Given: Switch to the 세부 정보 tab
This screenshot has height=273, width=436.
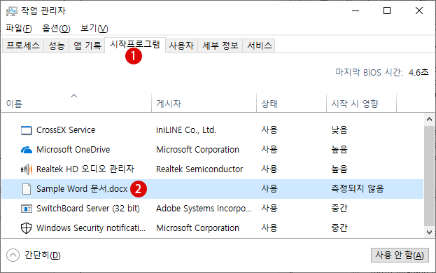Looking at the screenshot, I should click(220, 45).
